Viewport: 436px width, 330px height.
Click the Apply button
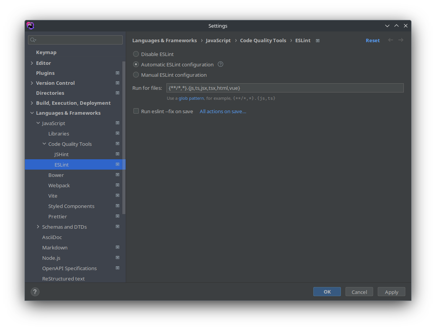click(392, 292)
